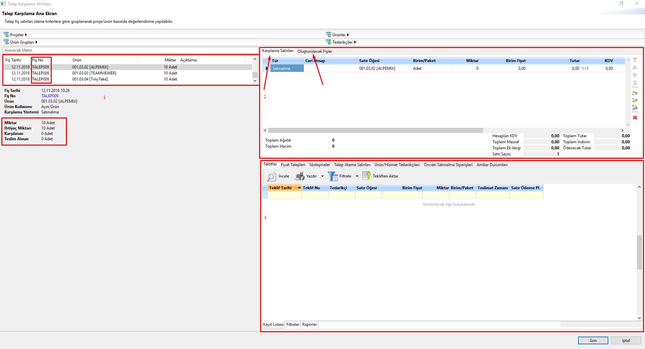Screen dimensions: 645x349
Task: Click the İncele magnifier icon
Action: 271,176
